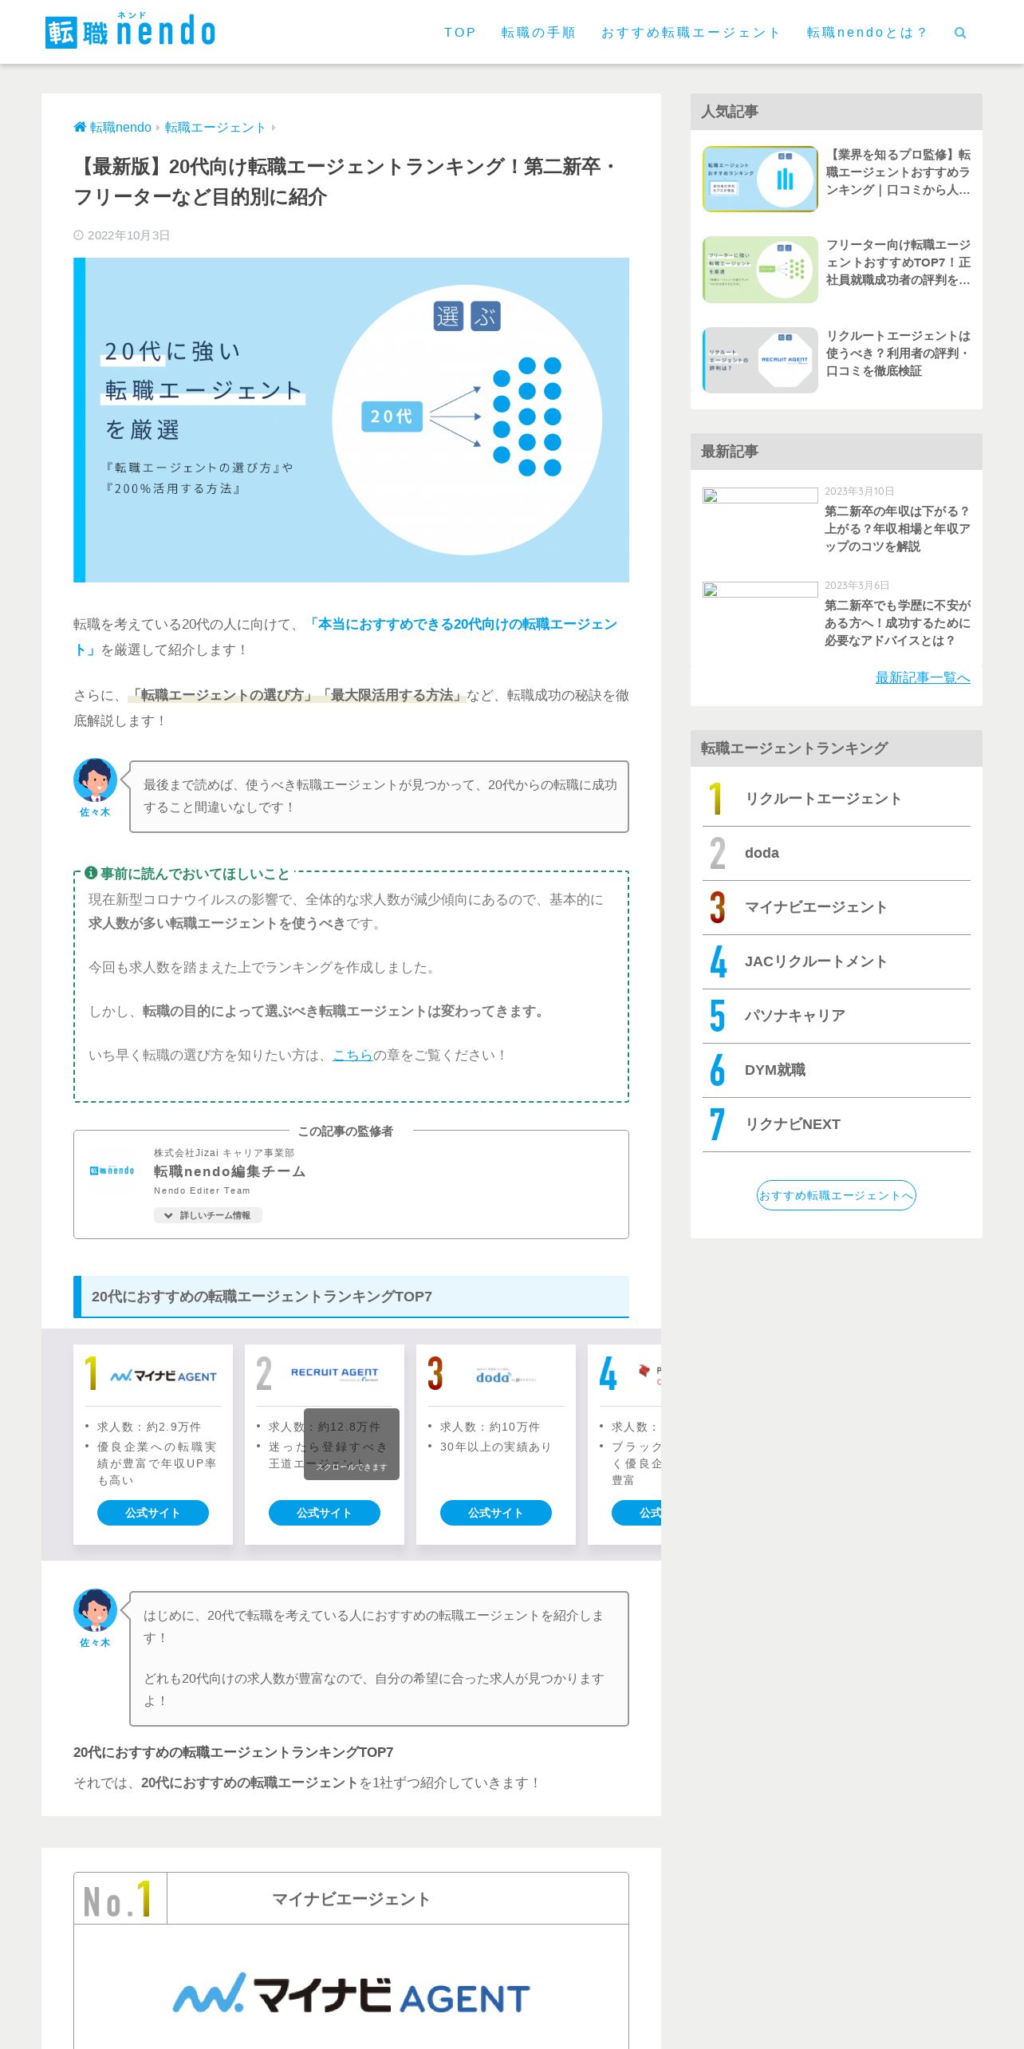Click 公式サイト button for doda card
The height and width of the screenshot is (2049, 1024).
coord(496,1513)
